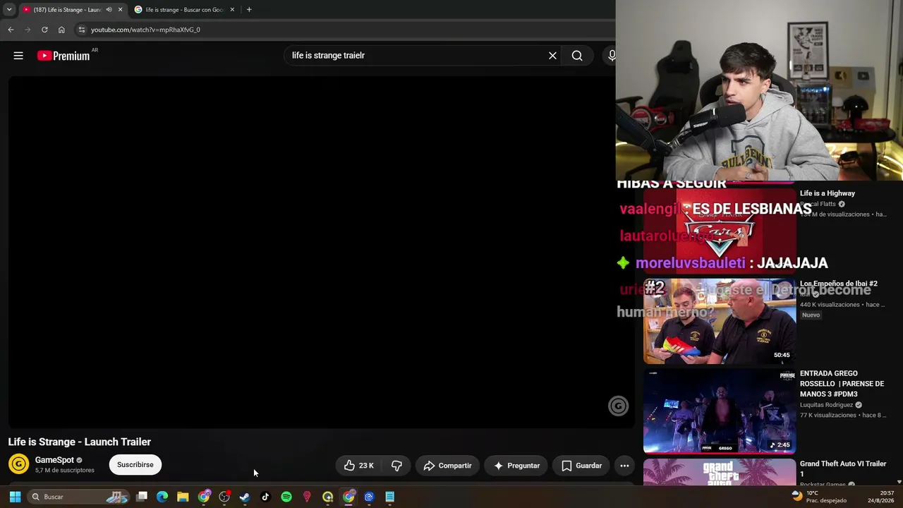Screen dimensions: 903x508
Task: Expand the tab search dropdown
Action: (9, 10)
